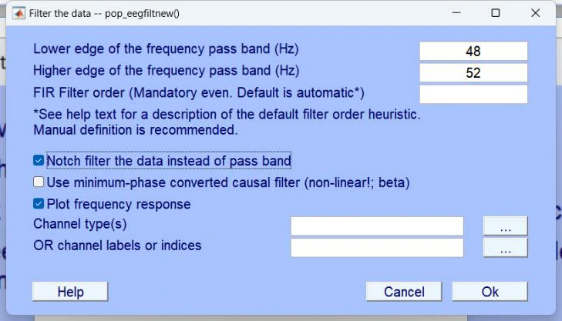This screenshot has height=321, width=562.
Task: Toggle minimum-phase converted causal filter option
Action: [39, 182]
